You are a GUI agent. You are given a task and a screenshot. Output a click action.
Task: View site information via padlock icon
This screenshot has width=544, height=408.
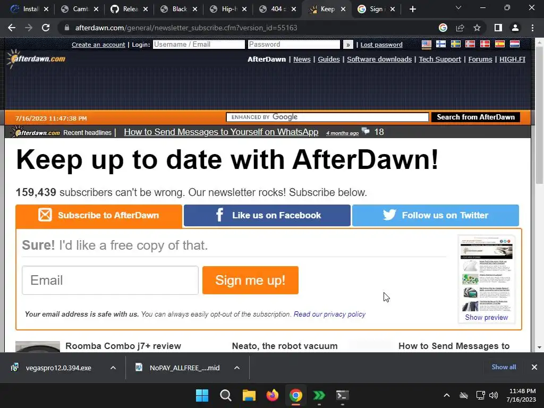67,28
